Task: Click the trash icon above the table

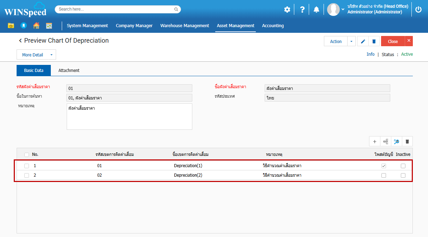Action: click(407, 141)
